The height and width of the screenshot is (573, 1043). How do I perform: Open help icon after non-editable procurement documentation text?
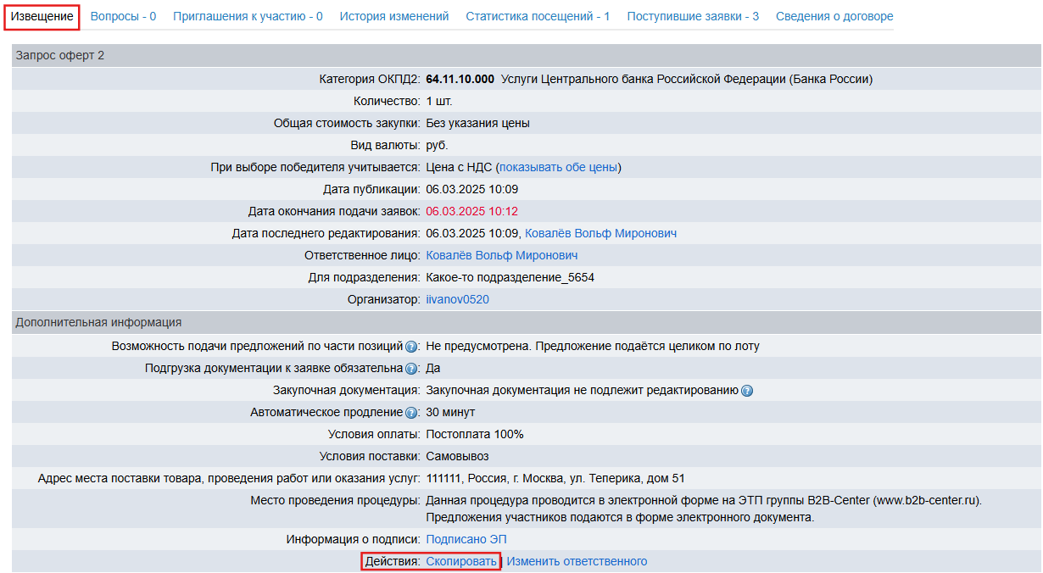click(x=747, y=391)
